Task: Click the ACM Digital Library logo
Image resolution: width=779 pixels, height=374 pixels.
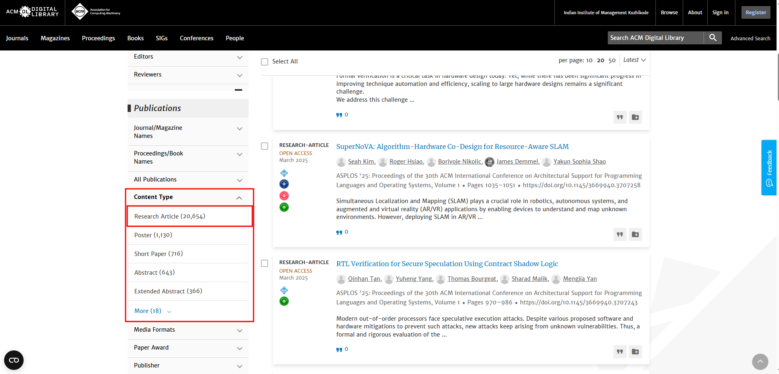Action: coord(33,12)
